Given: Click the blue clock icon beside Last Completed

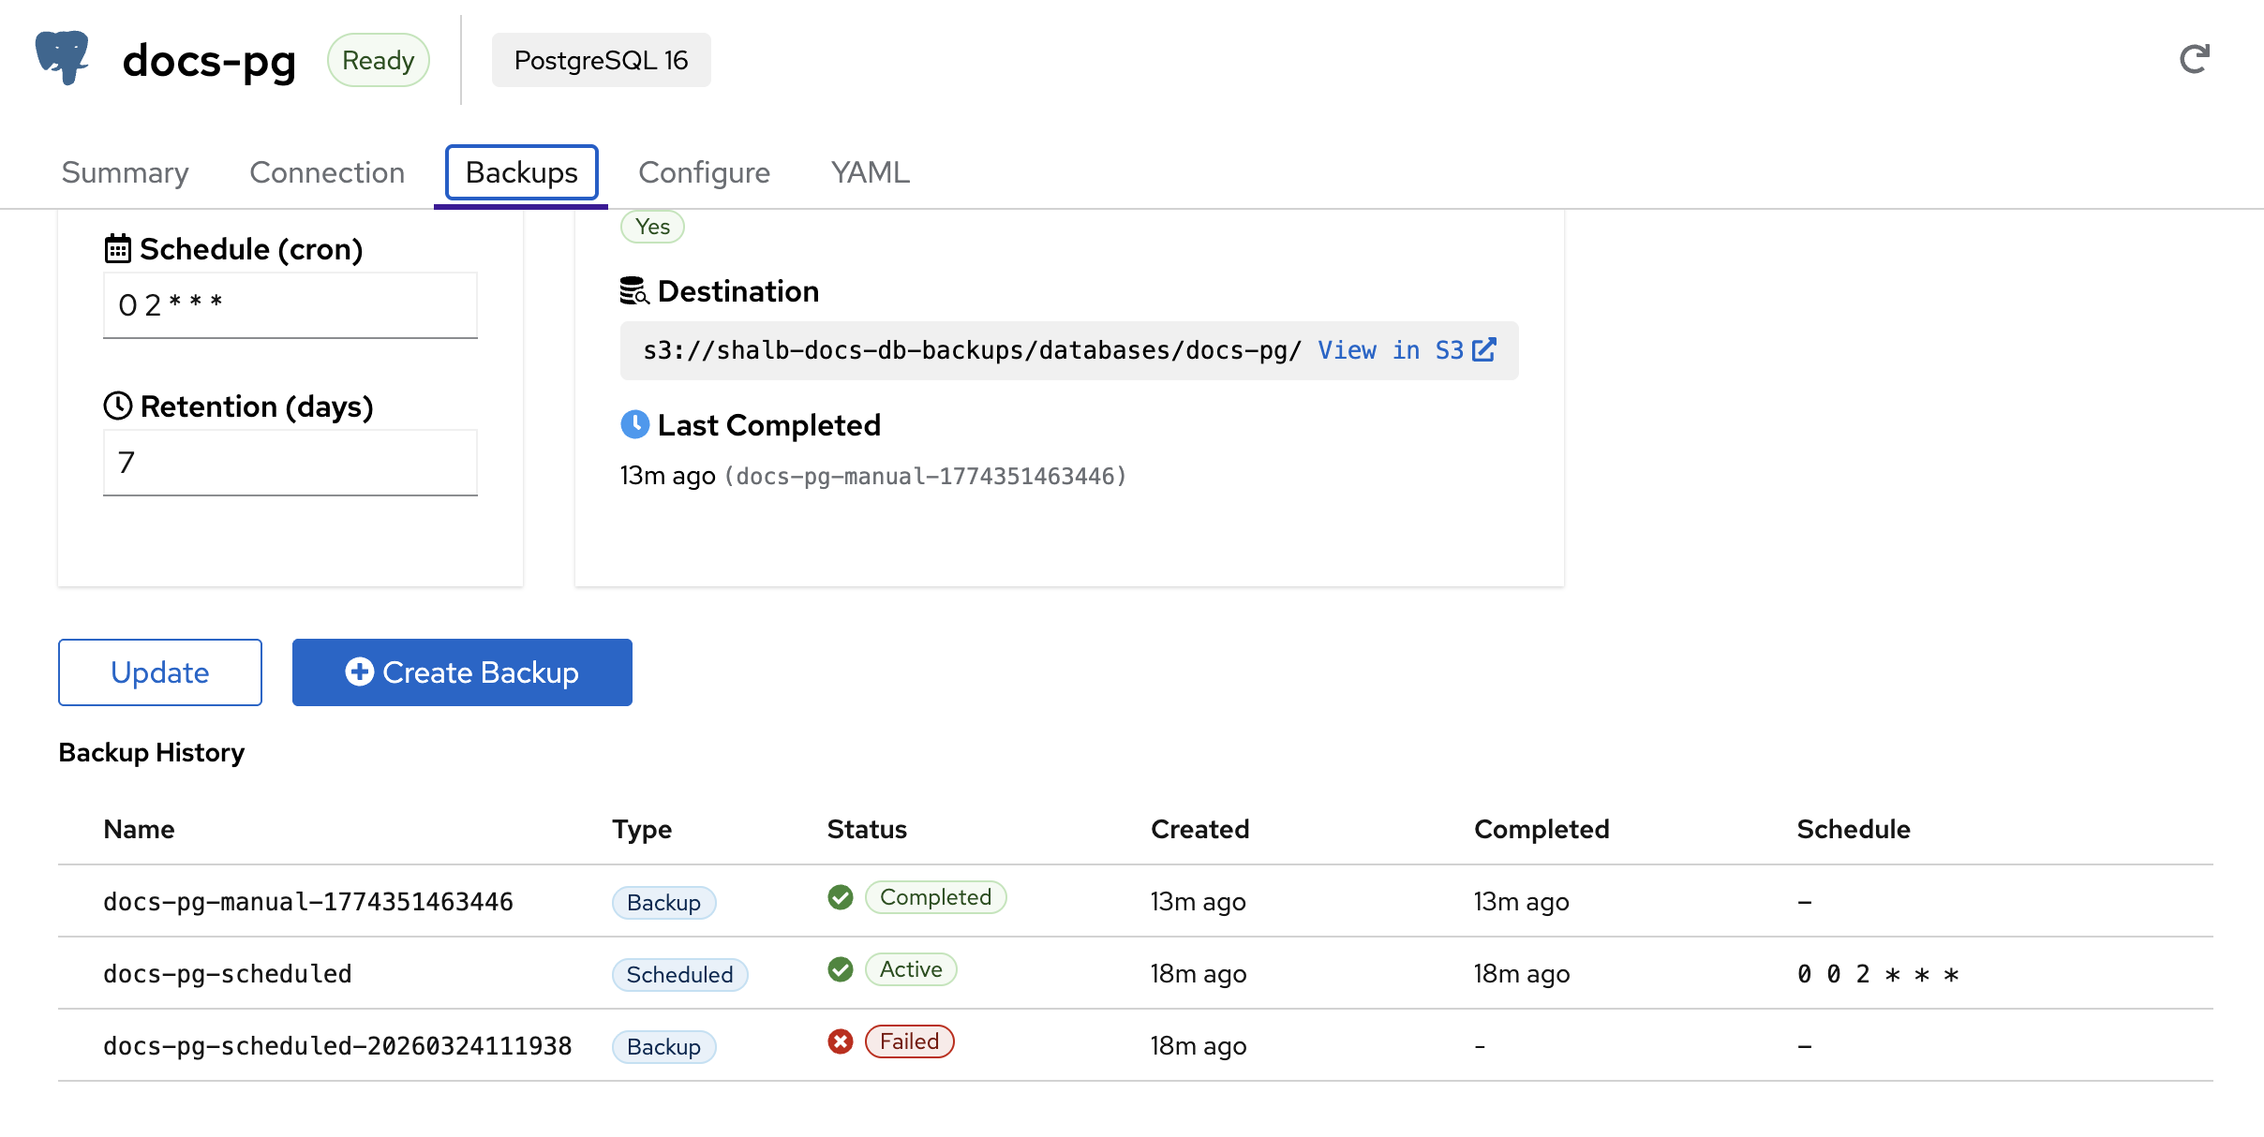Looking at the screenshot, I should click(634, 424).
